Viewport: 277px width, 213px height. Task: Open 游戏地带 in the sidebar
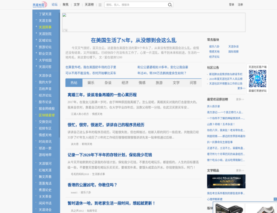45,155
